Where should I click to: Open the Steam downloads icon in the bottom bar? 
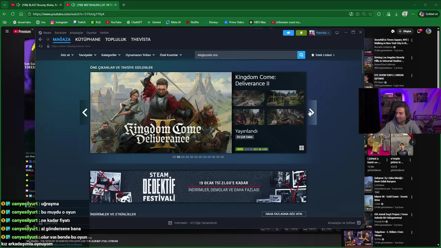point(170,223)
